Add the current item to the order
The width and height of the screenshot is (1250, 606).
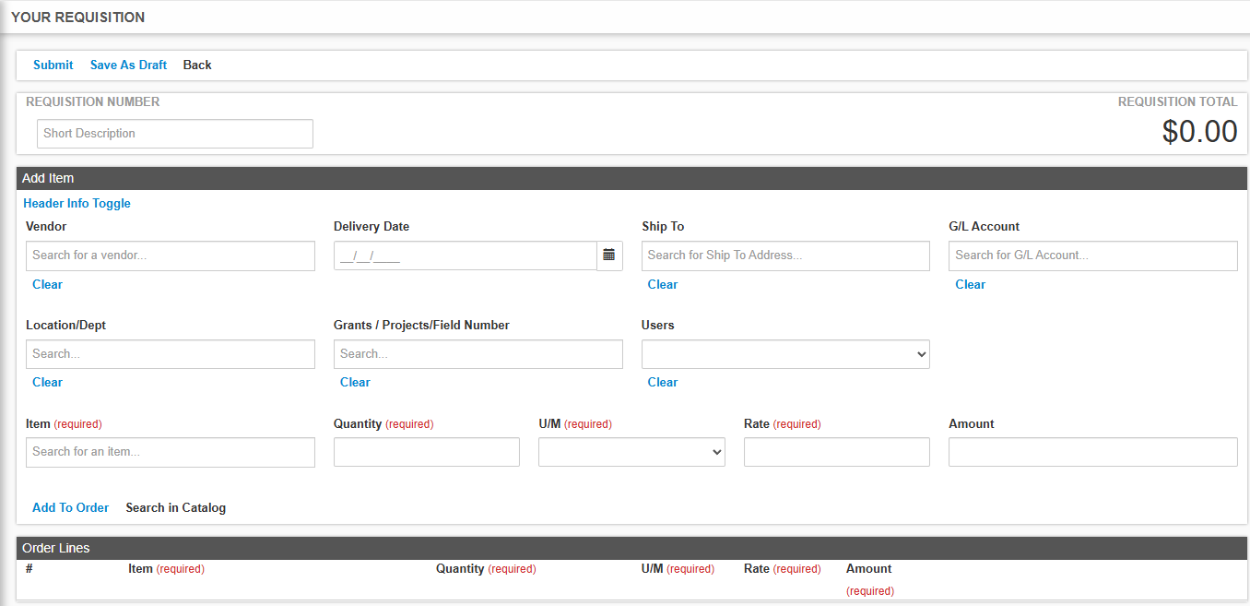click(70, 507)
